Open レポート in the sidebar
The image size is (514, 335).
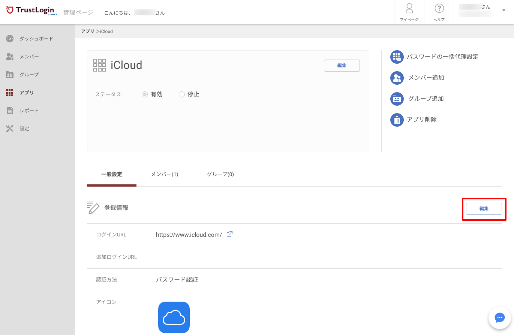coord(29,111)
